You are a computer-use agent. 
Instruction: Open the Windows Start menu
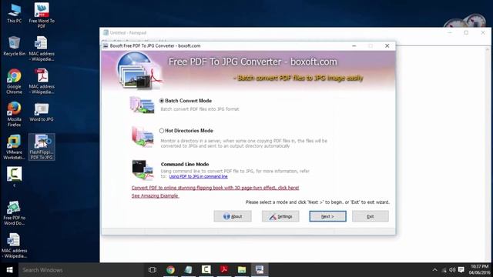coord(9,270)
